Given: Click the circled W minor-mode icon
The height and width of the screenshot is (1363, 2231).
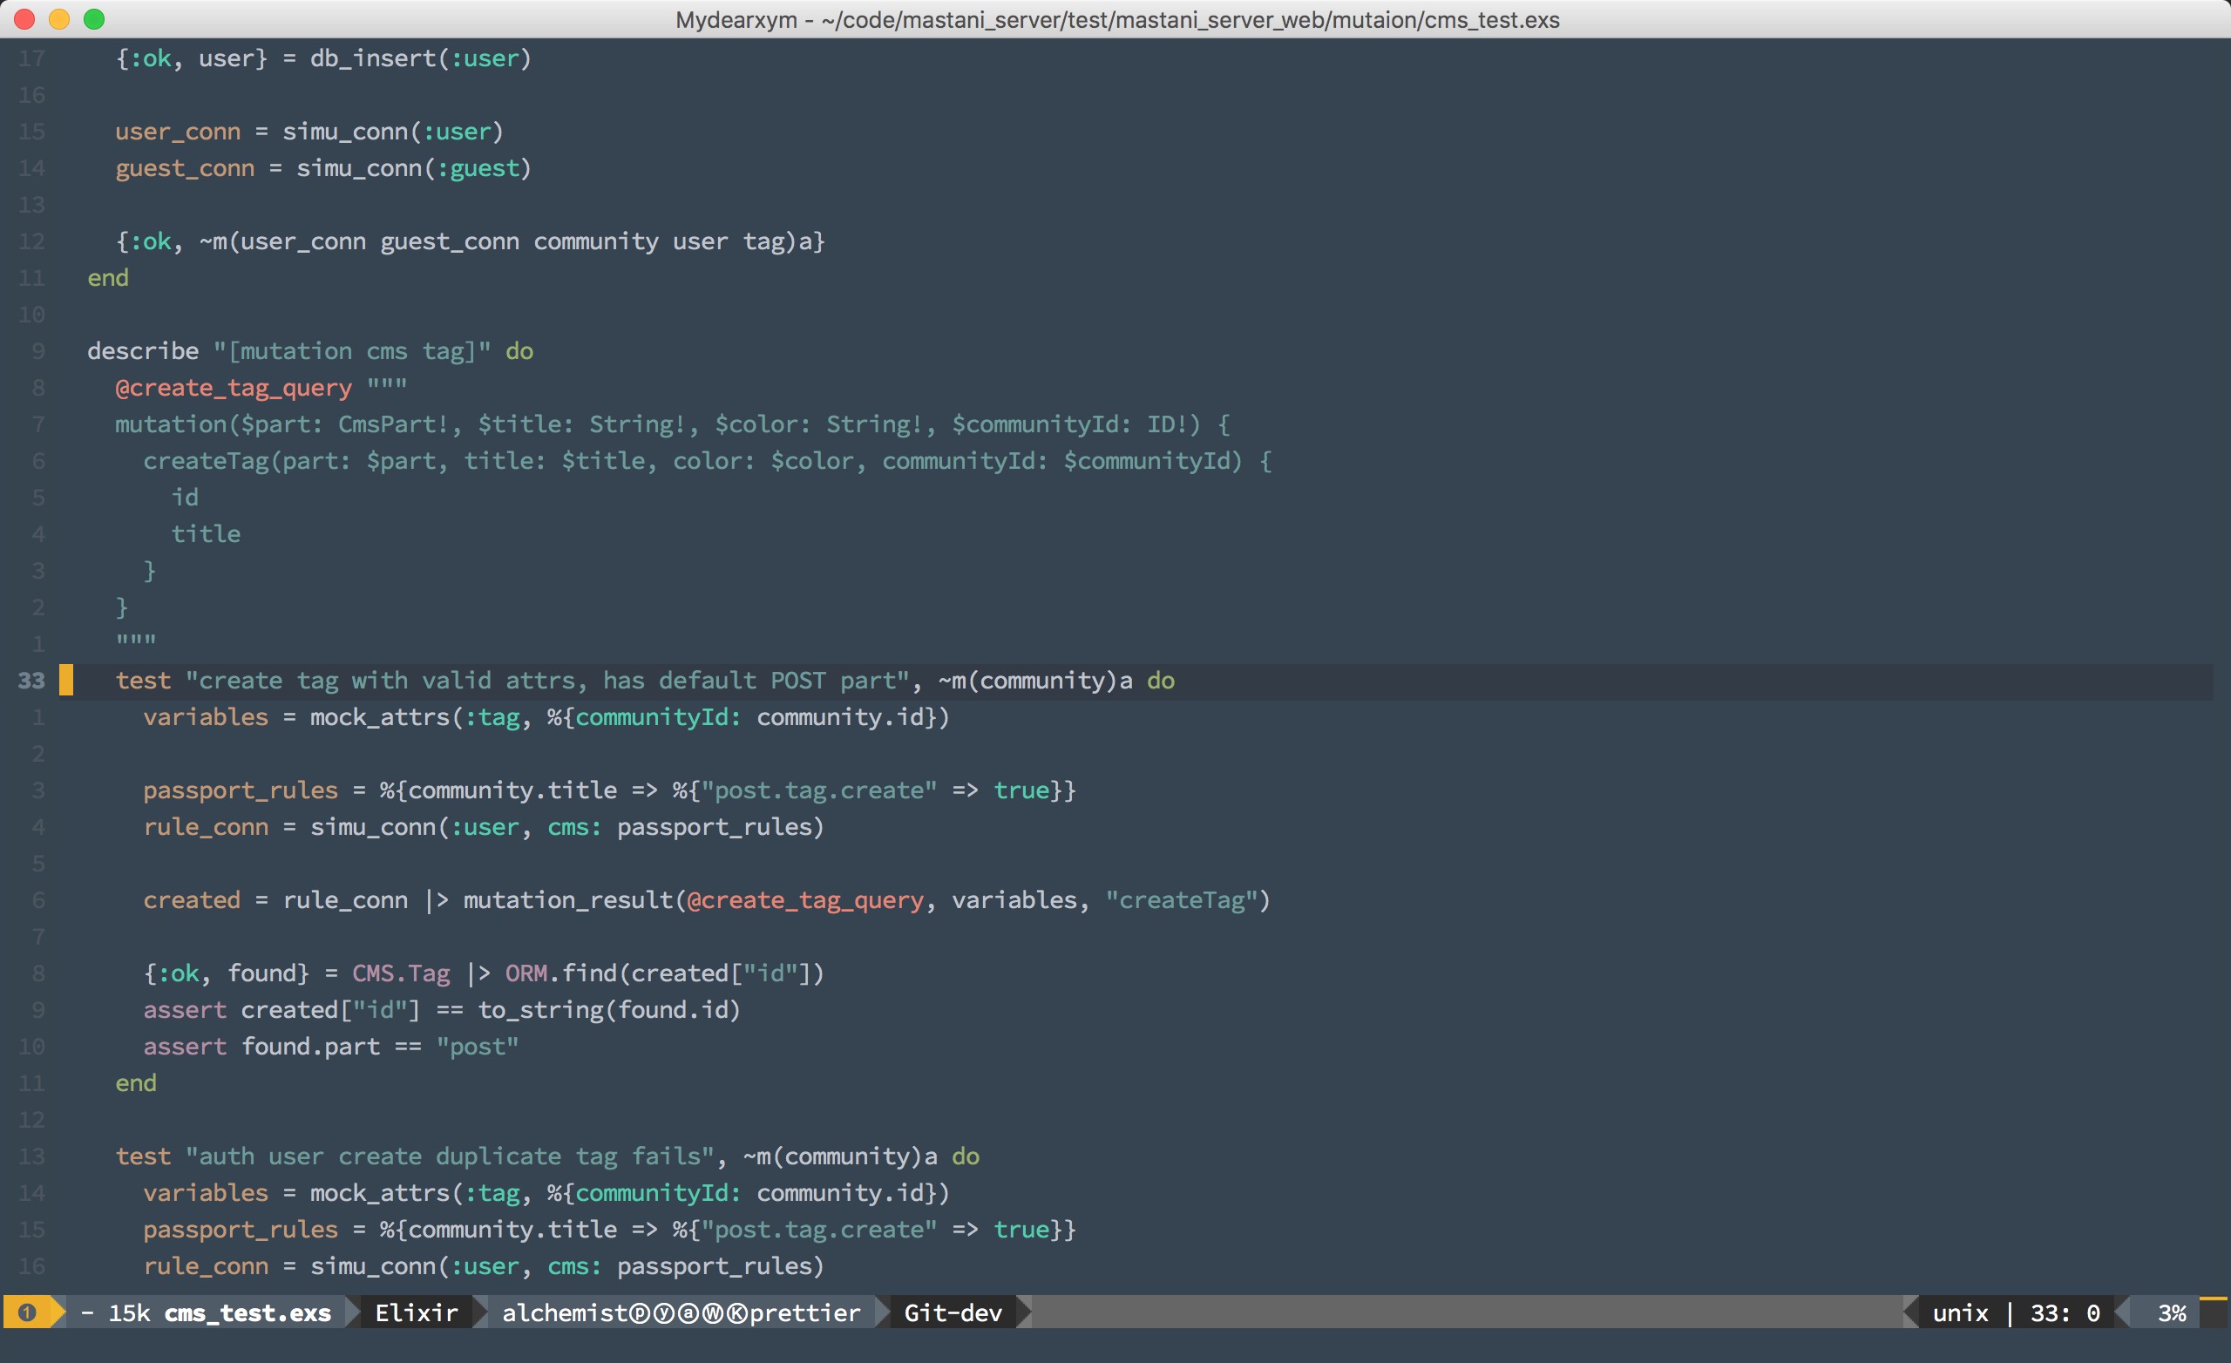Looking at the screenshot, I should coord(714,1313).
